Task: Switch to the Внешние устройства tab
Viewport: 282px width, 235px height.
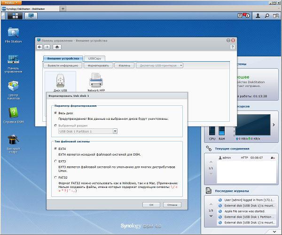Action: click(x=63, y=58)
